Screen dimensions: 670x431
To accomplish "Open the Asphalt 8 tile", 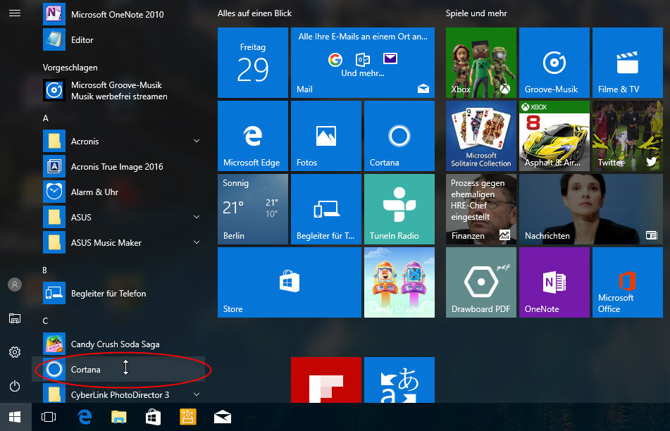I will [x=554, y=136].
